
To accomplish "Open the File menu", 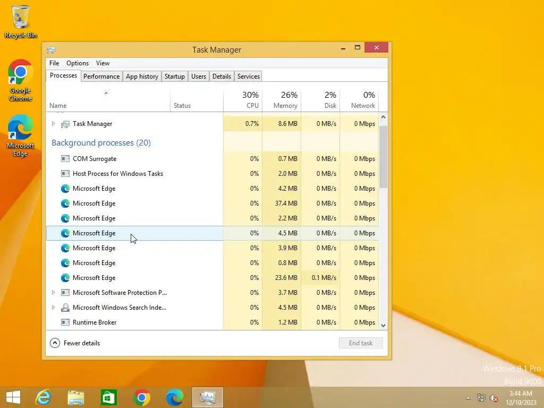I will point(54,63).
